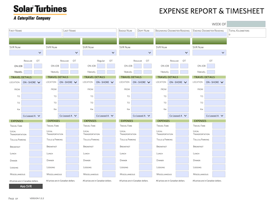This screenshot has width=275, height=212.
Task: Focus the Dept Num field
Action: pyautogui.click(x=145, y=35)
